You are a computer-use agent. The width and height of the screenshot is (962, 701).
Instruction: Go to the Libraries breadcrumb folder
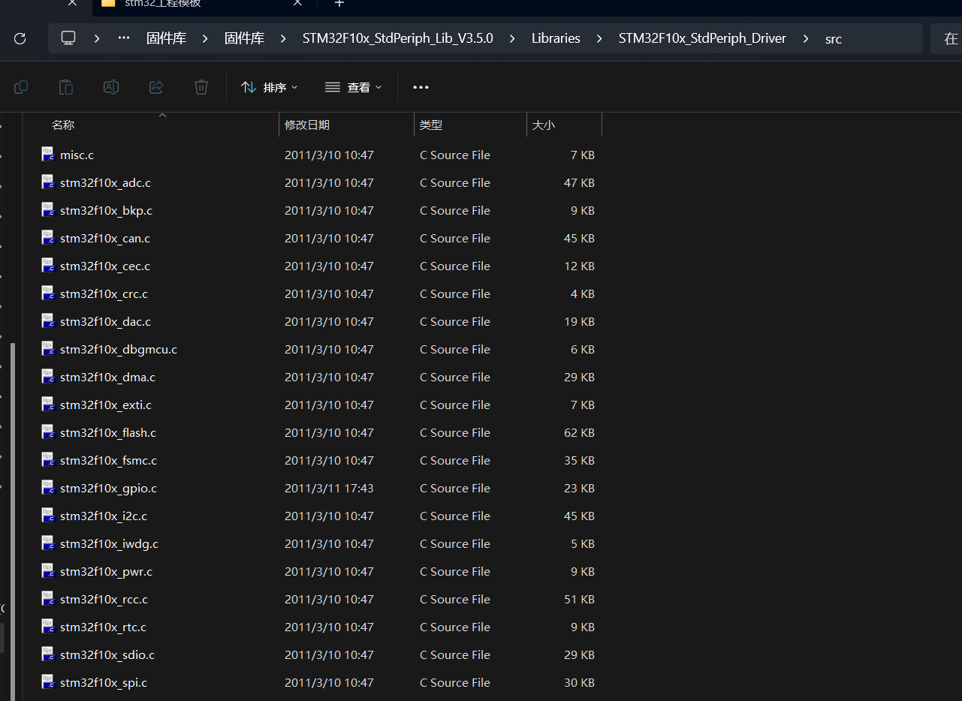[x=556, y=38]
